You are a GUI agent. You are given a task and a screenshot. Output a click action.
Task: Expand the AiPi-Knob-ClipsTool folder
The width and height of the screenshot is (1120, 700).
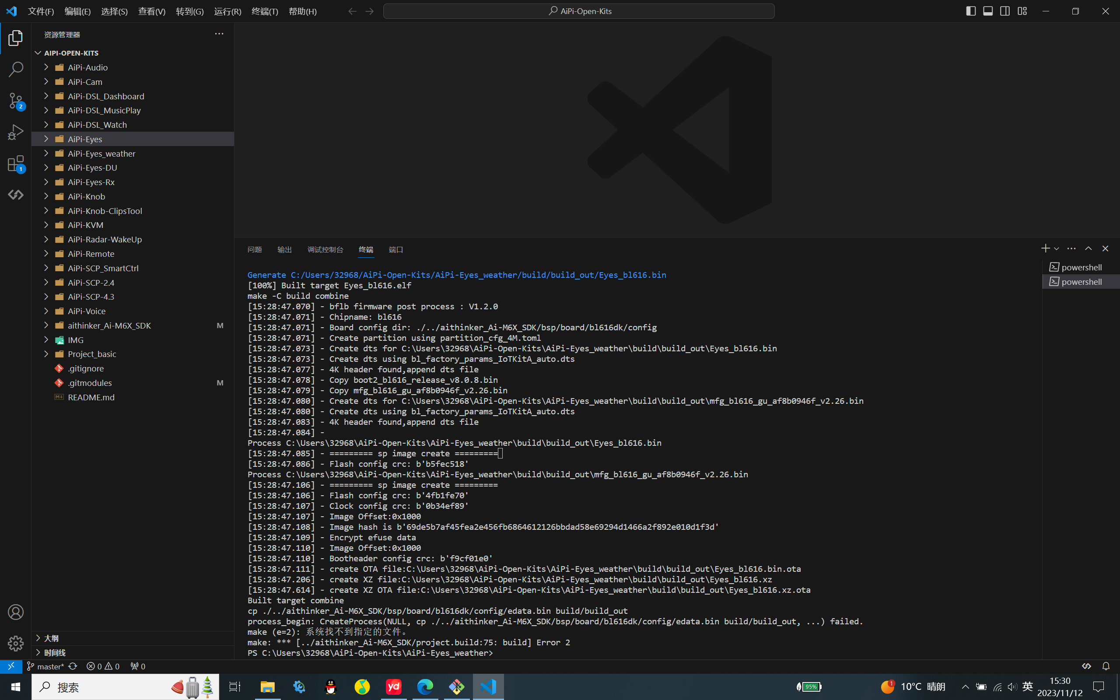[x=46, y=210]
